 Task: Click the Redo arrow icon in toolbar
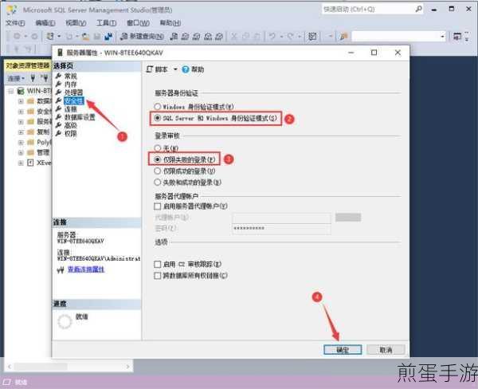pyautogui.click(x=291, y=37)
